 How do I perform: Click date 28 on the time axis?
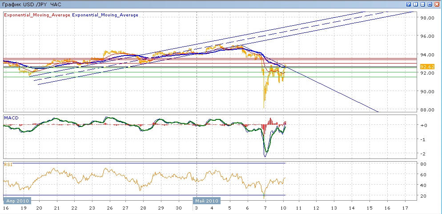143,208
